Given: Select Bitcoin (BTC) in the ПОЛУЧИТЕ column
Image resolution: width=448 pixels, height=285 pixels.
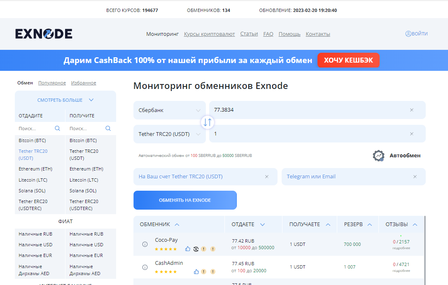Looking at the screenshot, I should (83, 140).
